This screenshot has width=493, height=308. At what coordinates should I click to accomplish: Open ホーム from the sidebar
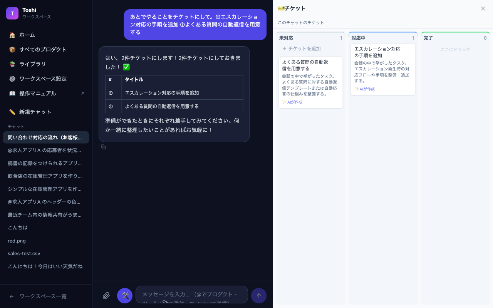coord(46,35)
